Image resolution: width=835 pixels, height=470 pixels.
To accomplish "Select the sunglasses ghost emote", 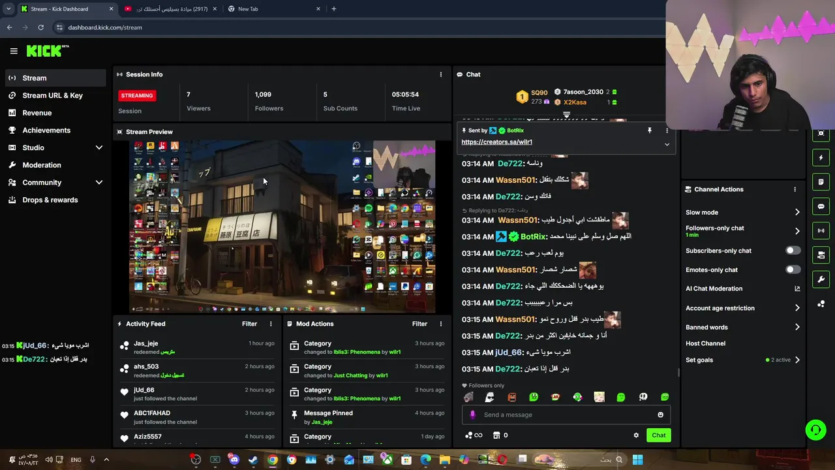I will [x=490, y=397].
